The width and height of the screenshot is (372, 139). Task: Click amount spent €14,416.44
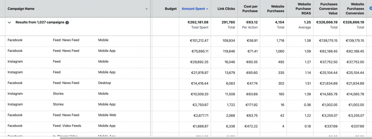point(200,84)
